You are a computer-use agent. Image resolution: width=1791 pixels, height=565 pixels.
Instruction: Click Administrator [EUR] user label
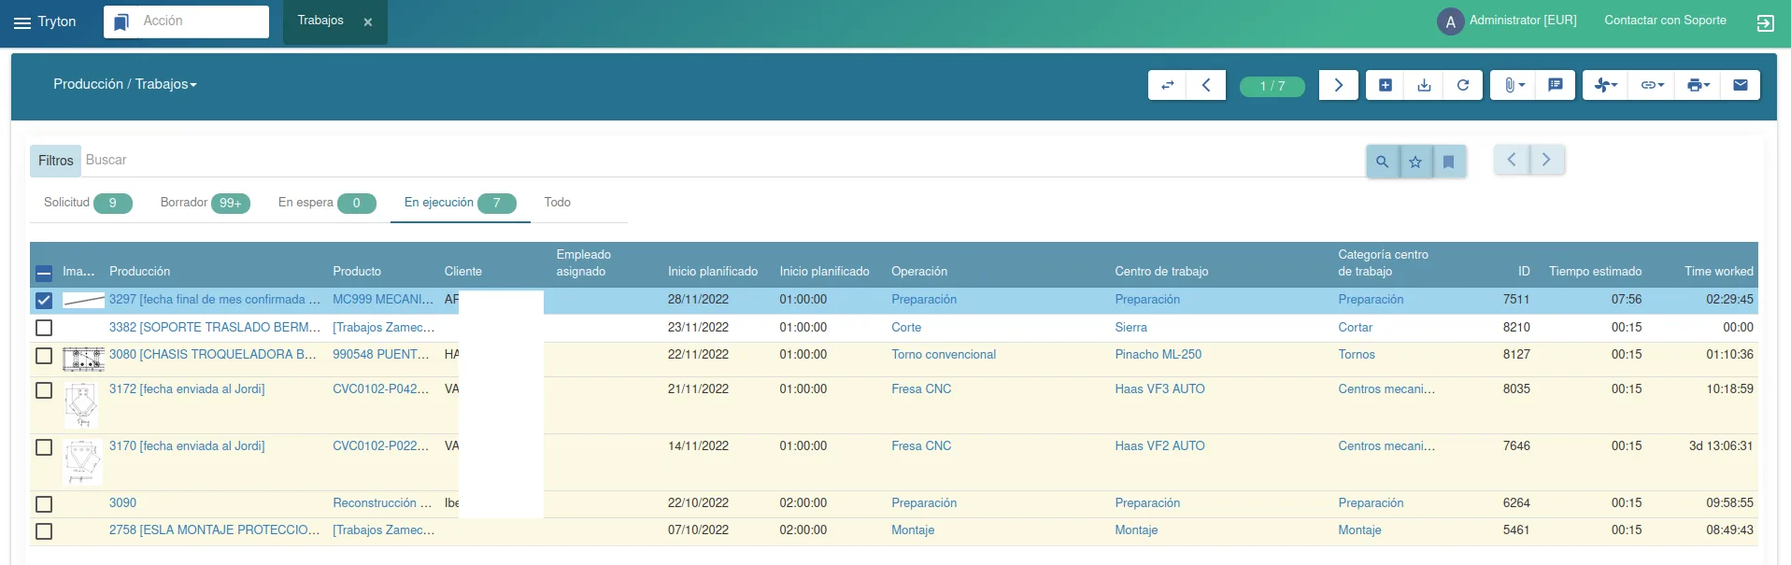pos(1523,21)
